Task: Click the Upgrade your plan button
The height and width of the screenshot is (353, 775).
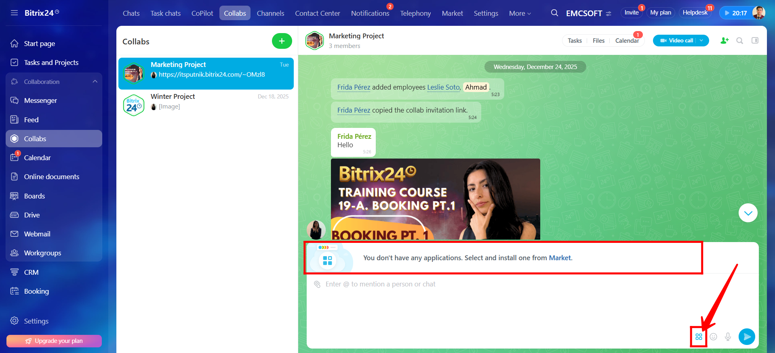Action: (x=54, y=341)
